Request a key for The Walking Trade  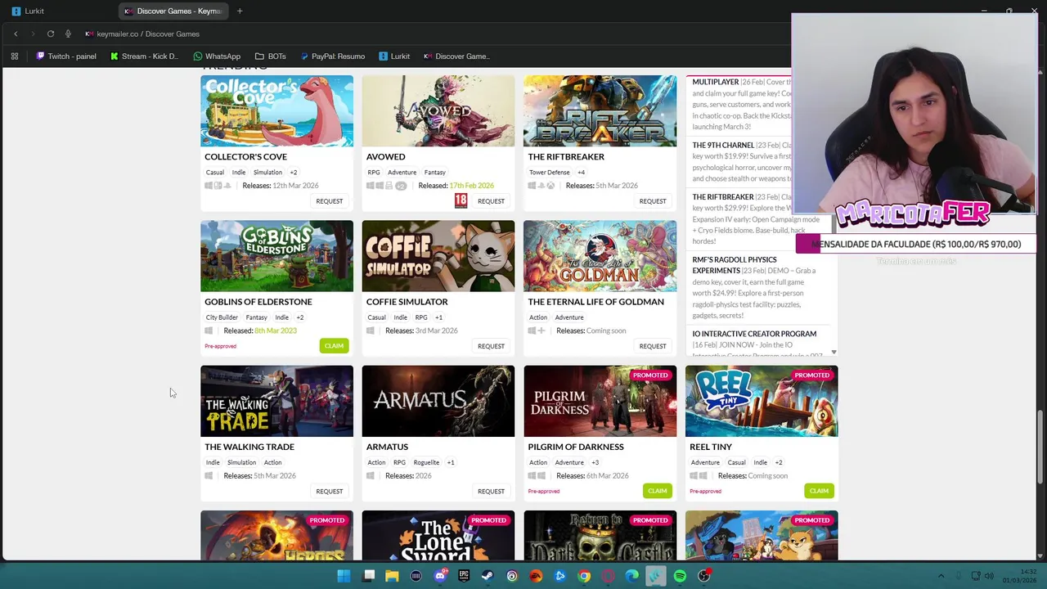click(330, 492)
